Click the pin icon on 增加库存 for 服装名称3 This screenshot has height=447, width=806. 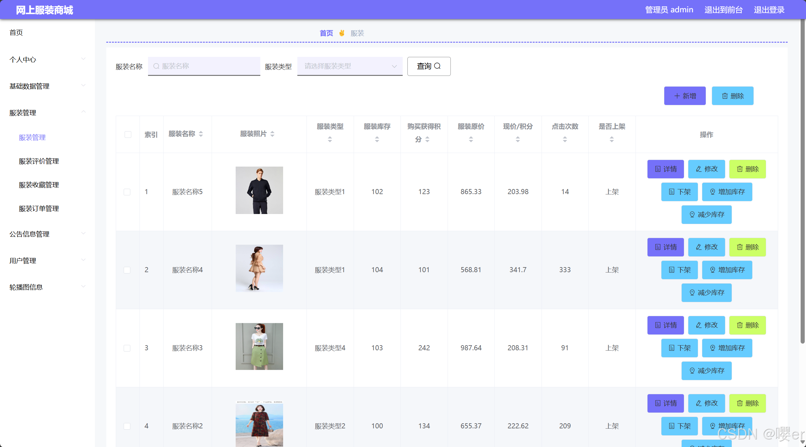pyautogui.click(x=712, y=348)
